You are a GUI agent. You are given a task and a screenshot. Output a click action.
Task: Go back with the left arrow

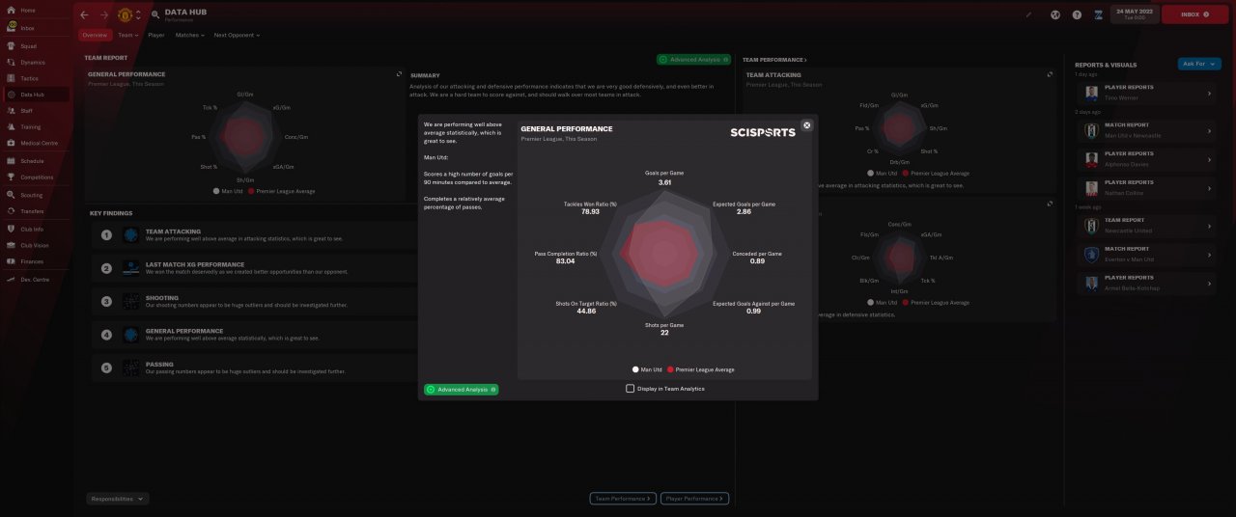point(84,14)
